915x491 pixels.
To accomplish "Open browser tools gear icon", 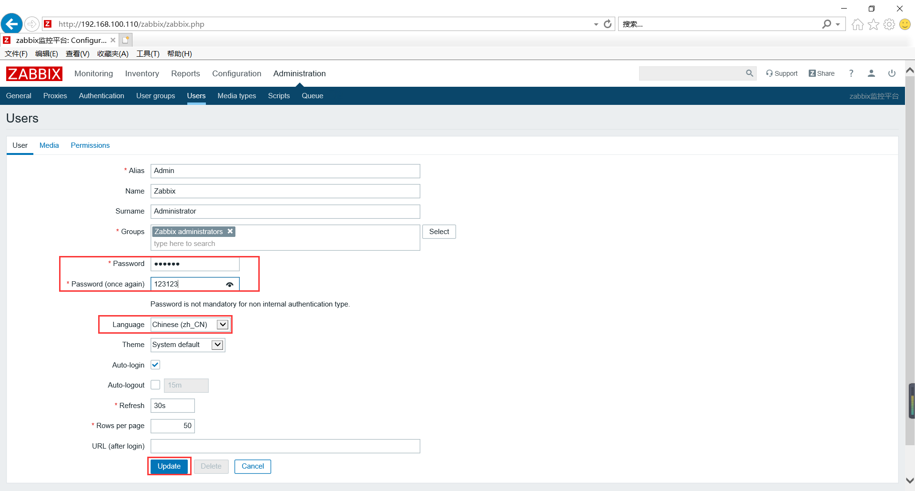I will (889, 24).
